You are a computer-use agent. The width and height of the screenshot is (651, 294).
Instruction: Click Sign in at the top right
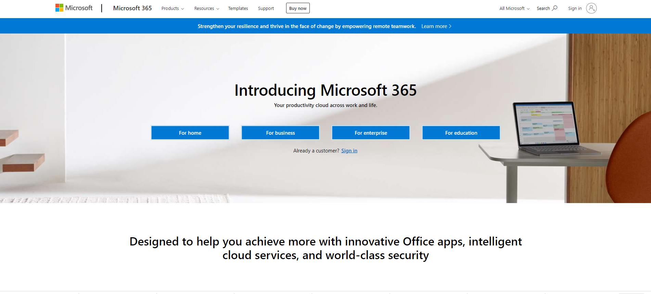coord(574,8)
